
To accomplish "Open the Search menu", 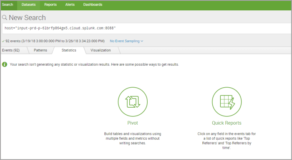I will (x=8, y=5).
